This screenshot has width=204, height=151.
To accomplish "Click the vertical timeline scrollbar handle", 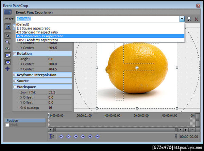I will click(x=198, y=120).
